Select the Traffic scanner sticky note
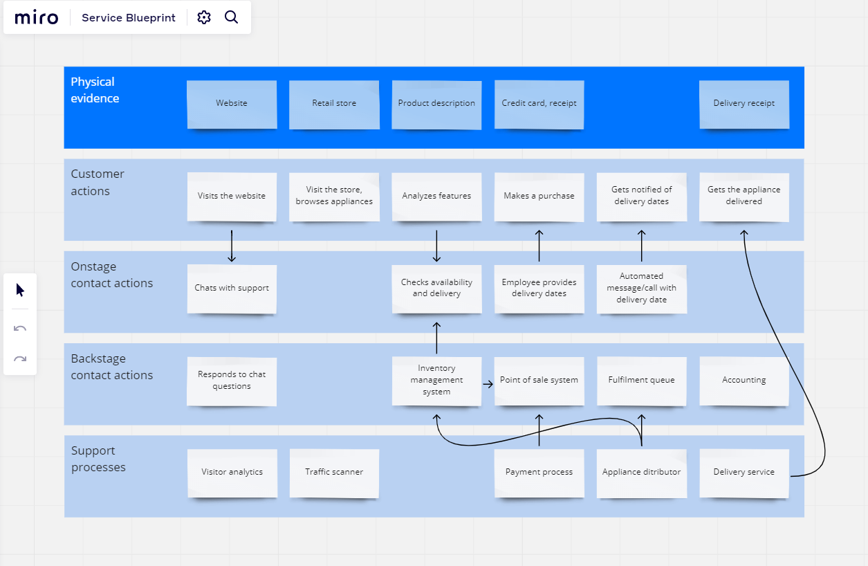 tap(334, 473)
